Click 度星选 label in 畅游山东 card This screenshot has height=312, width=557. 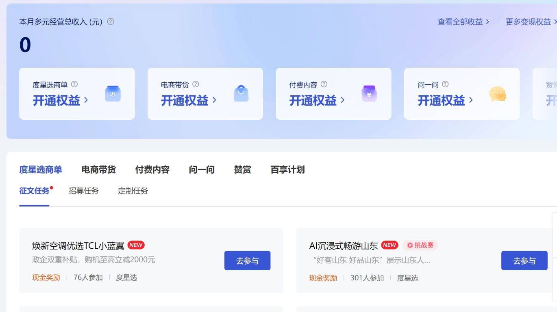407,278
